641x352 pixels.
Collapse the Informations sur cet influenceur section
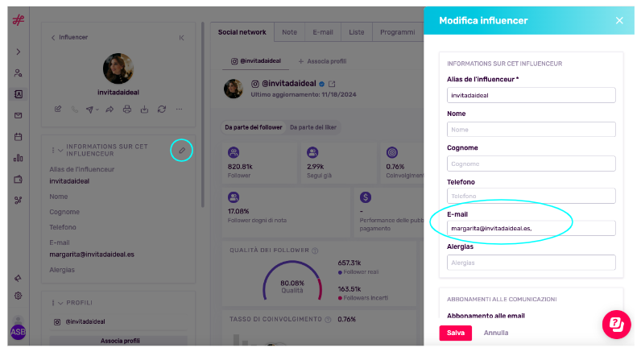(x=60, y=150)
